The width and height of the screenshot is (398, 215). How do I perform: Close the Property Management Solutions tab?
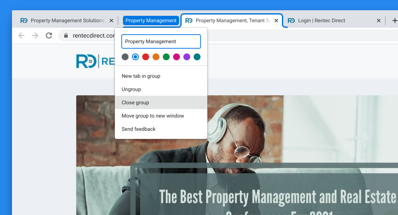click(111, 21)
